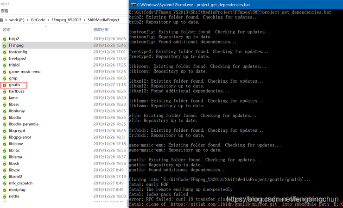Select the gnutls folder name
Viewport: 343px width, 208px height.
point(14,85)
